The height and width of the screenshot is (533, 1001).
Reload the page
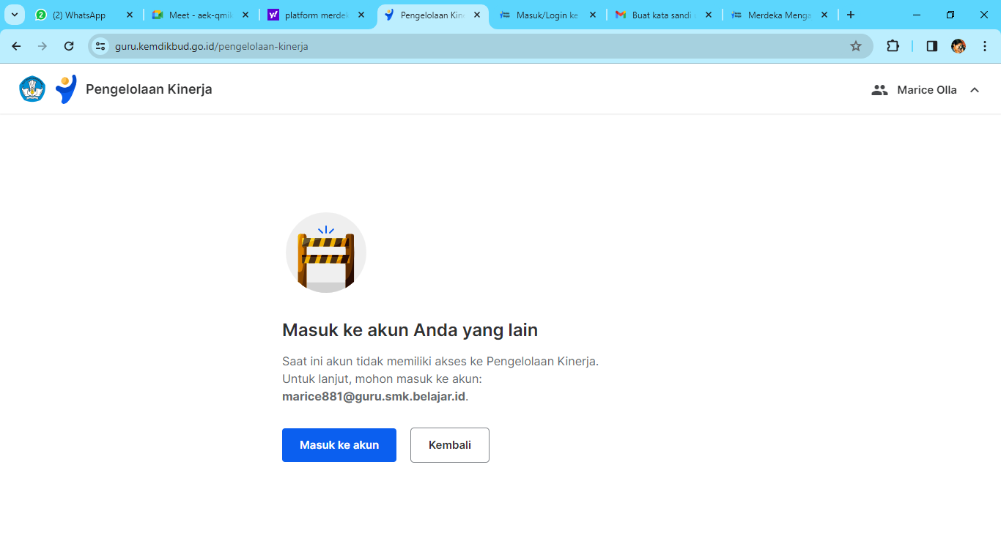coord(69,46)
